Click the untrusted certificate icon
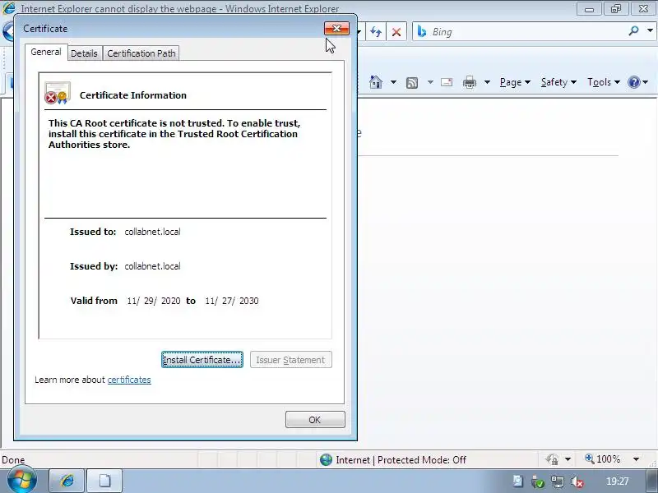 click(57, 93)
